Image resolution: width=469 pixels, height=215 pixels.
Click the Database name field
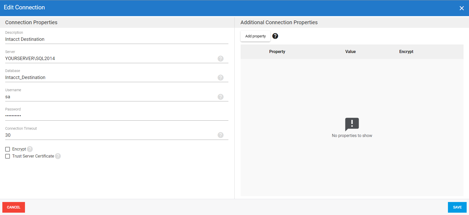click(x=109, y=77)
